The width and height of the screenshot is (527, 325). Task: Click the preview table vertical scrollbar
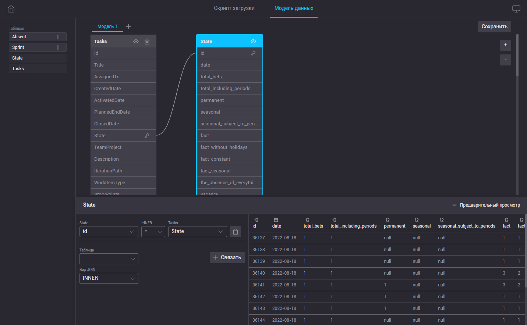[x=526, y=250]
